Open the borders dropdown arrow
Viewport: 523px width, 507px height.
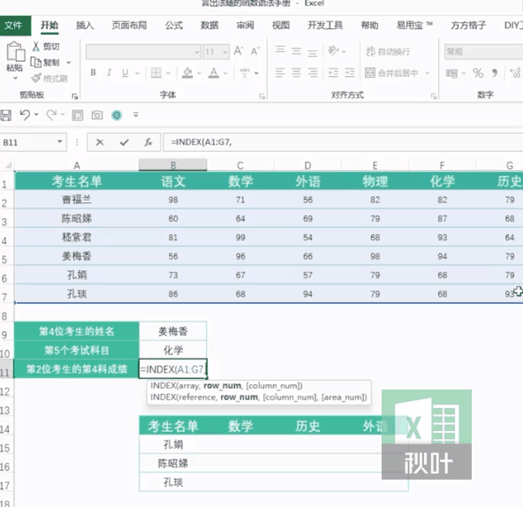pos(168,73)
